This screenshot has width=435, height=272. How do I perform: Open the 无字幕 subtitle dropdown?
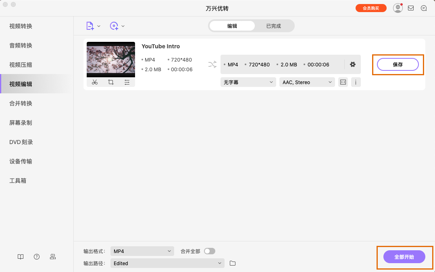point(248,82)
